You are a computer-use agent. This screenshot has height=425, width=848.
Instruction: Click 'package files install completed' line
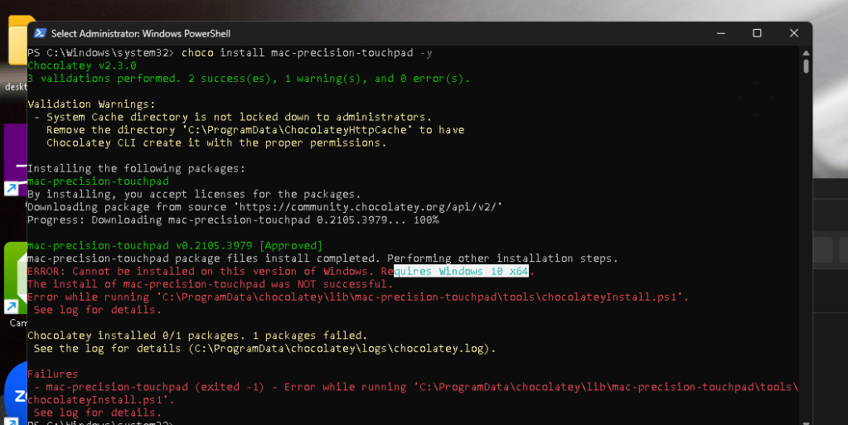click(322, 258)
